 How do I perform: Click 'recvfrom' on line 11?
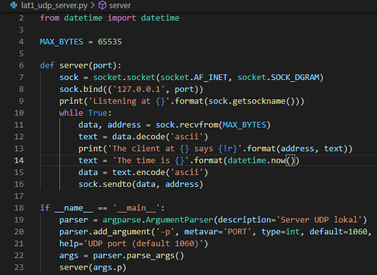199,125
